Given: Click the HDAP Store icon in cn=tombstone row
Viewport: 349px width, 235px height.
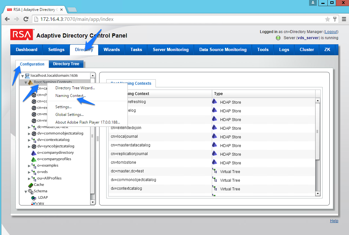Looking at the screenshot, I should pyautogui.click(x=214, y=162).
